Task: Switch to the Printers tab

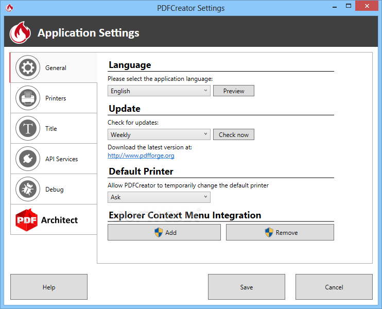Action: [54, 98]
